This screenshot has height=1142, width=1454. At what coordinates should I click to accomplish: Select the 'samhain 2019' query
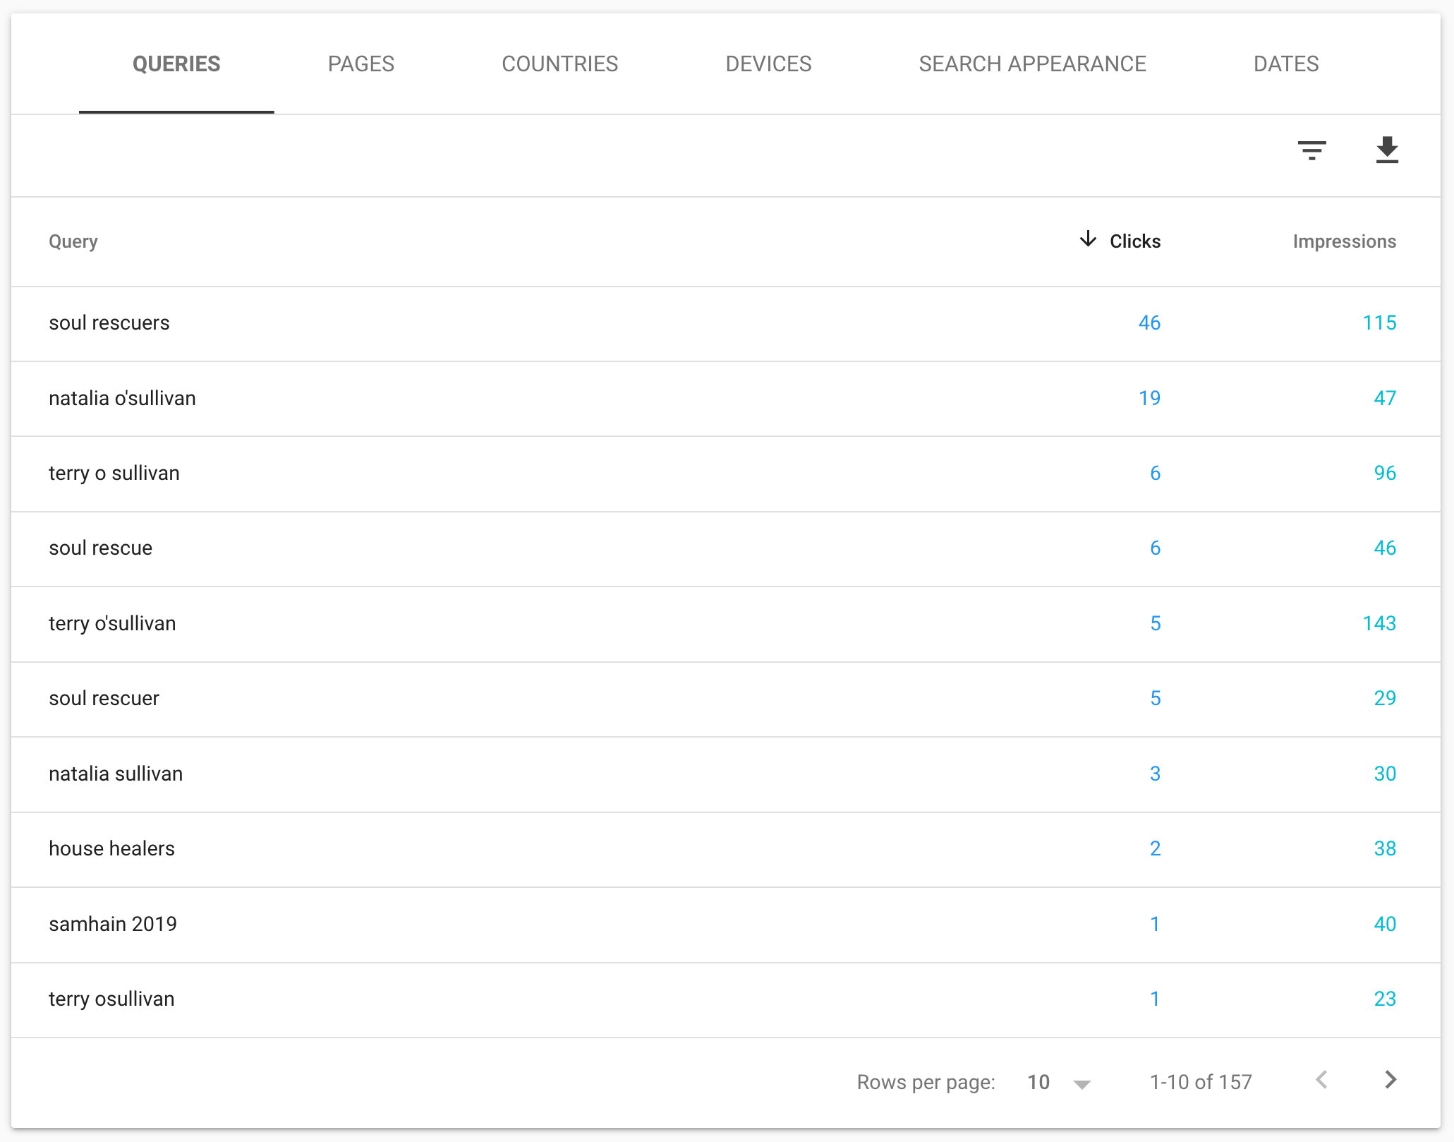pos(114,924)
